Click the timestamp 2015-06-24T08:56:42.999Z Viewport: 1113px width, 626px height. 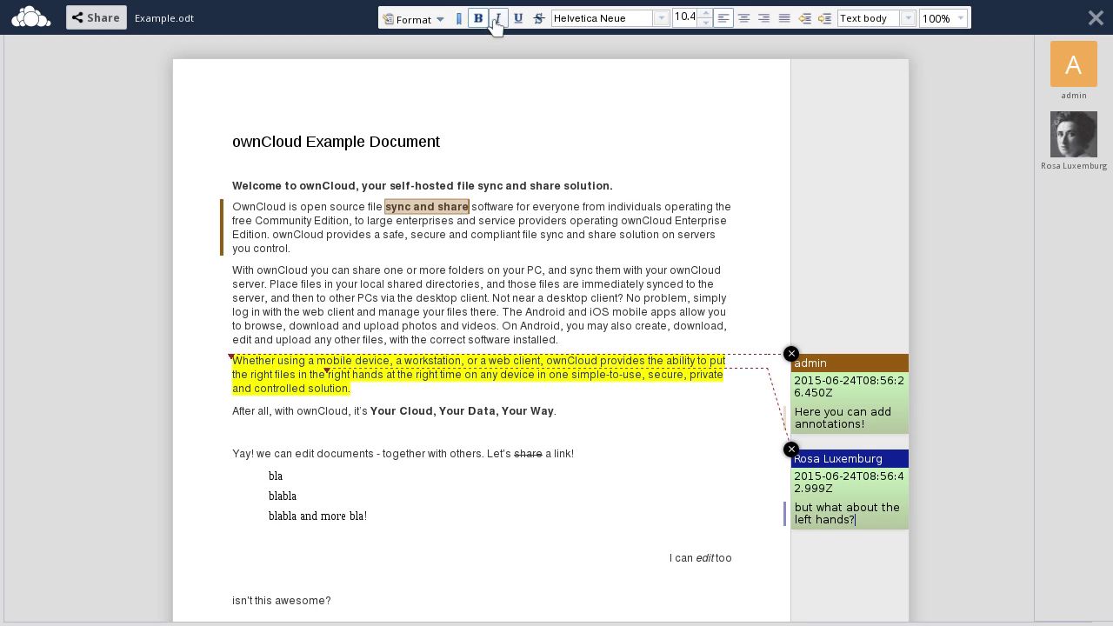[x=849, y=483]
